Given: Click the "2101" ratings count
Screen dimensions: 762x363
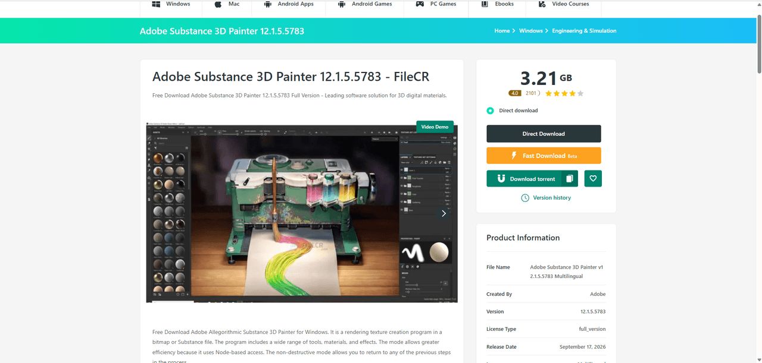Looking at the screenshot, I should coord(532,93).
